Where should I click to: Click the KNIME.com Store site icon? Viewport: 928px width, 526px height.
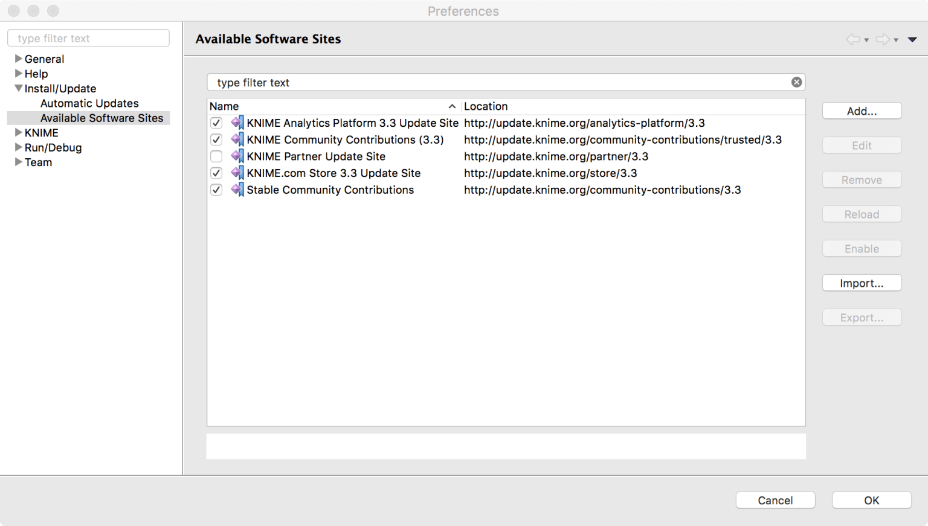pyautogui.click(x=237, y=173)
